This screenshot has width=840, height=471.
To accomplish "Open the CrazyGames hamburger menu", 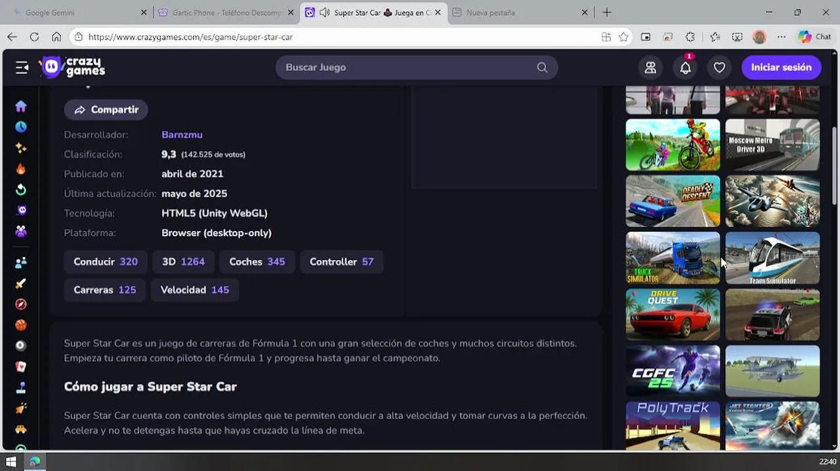I will (x=22, y=67).
